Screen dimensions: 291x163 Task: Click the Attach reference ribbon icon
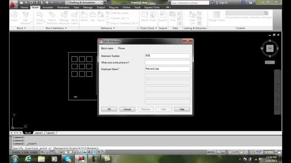pos(84,16)
